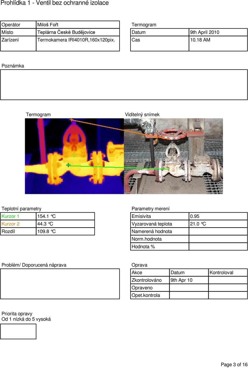Click the 'Parametry merení' heading
This screenshot has height=368, width=248.
point(151,209)
